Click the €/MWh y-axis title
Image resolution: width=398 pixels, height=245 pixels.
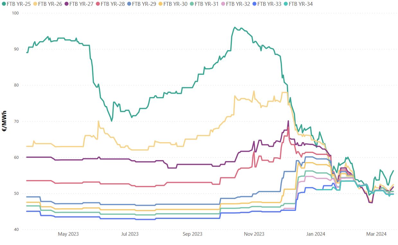[4, 121]
